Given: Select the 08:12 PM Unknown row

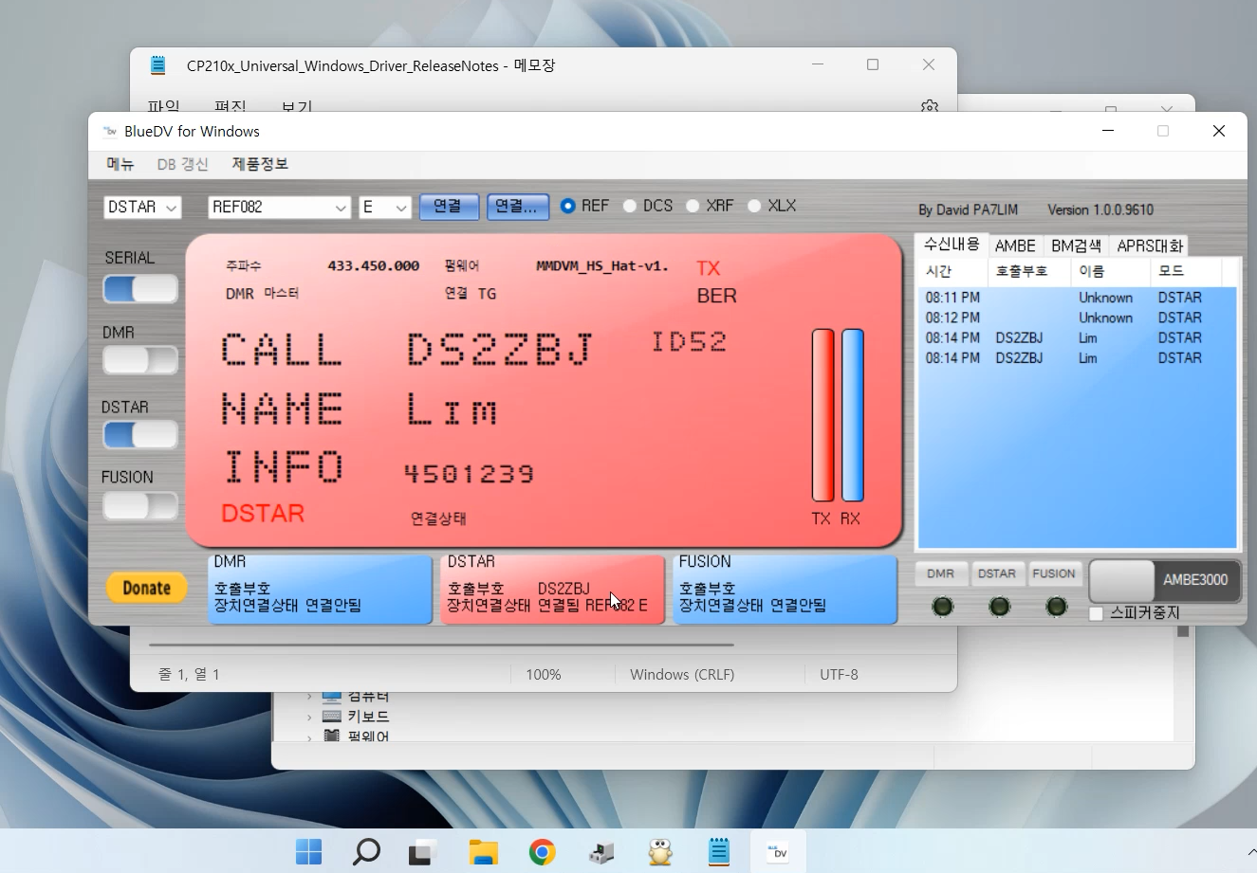Looking at the screenshot, I should [x=1078, y=318].
